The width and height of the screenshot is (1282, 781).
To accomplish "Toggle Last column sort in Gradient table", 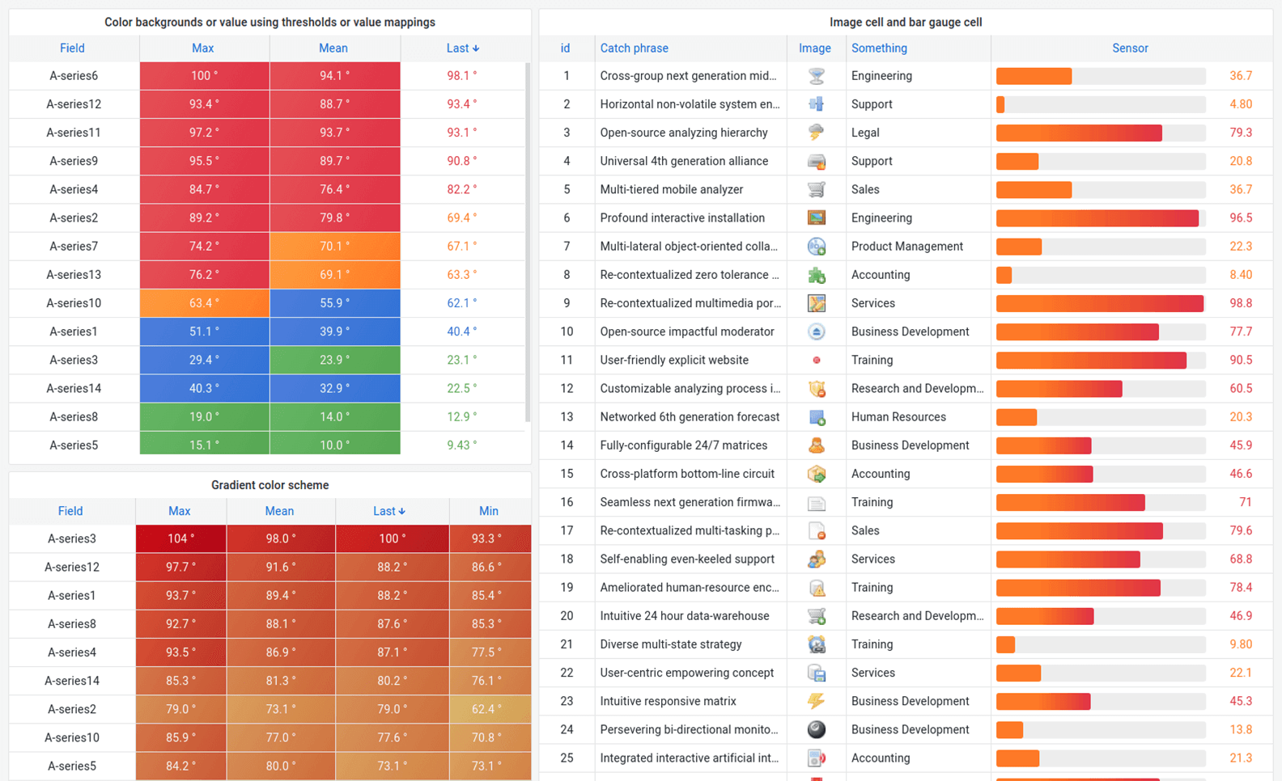I will [388, 511].
